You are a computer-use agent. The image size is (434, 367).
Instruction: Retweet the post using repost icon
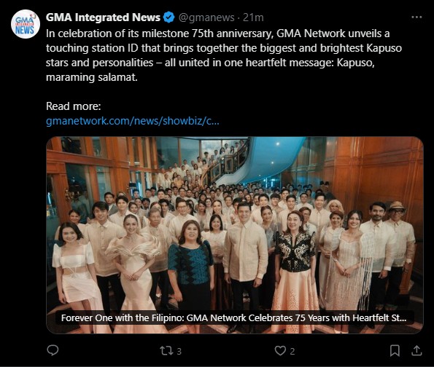click(x=166, y=351)
